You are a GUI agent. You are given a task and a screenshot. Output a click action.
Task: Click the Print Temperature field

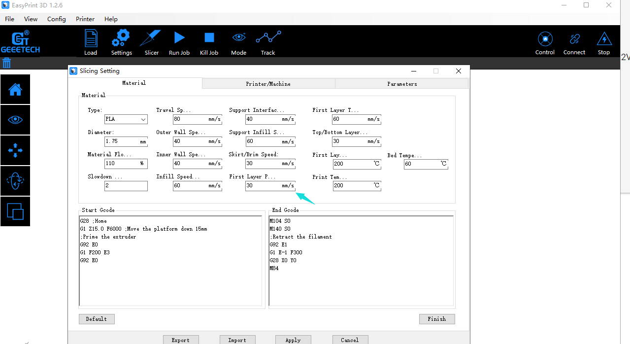pos(357,186)
